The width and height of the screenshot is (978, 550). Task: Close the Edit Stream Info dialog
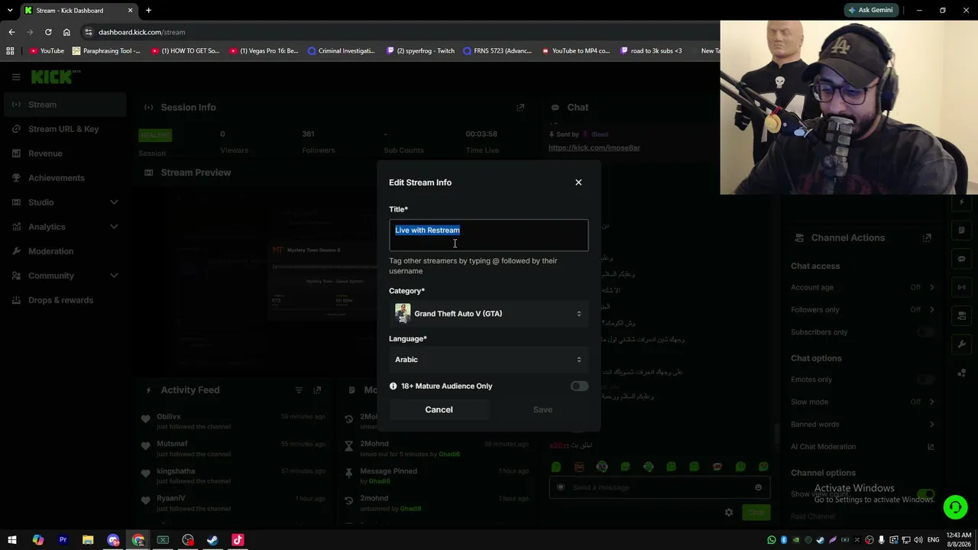578,183
